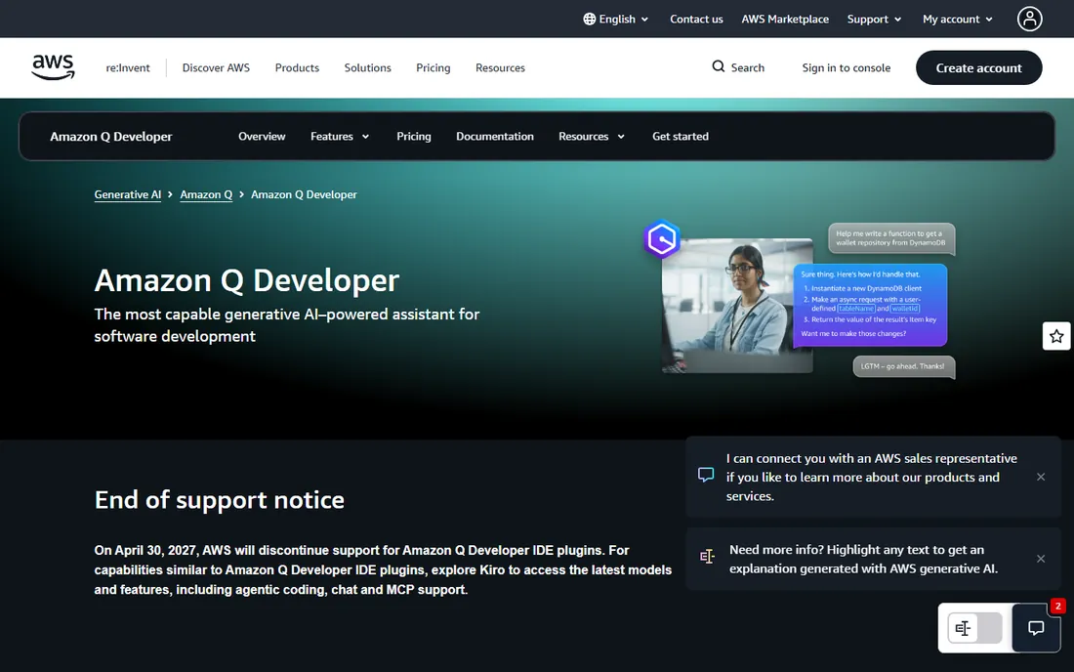Screen dimensions: 1074x672
Task: Follow the Generative AI breadcrumb link
Action: 127,194
